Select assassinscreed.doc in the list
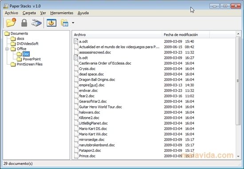Image resolution: width=244 pixels, height=169 pixels. click(95, 52)
